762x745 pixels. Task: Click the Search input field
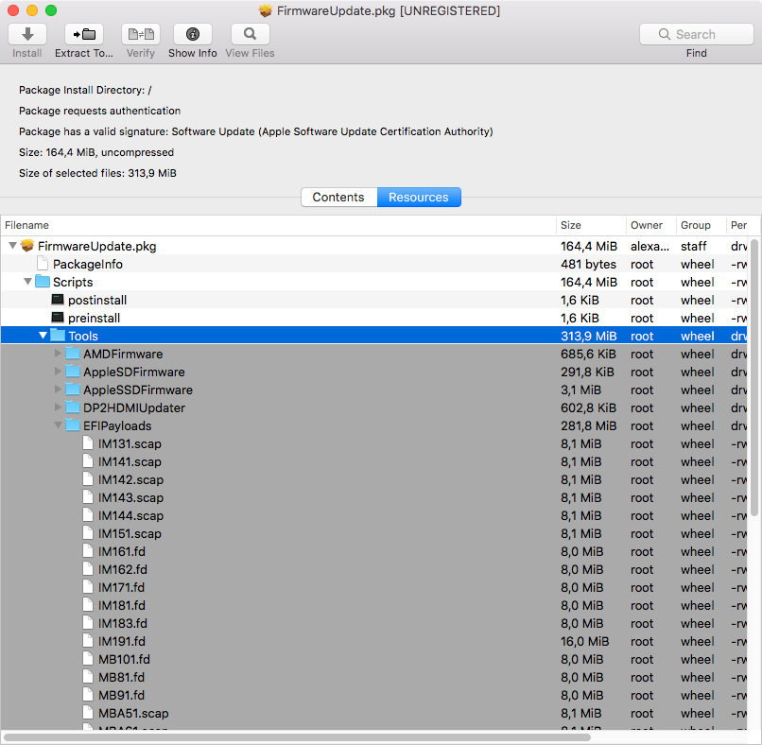tap(697, 34)
